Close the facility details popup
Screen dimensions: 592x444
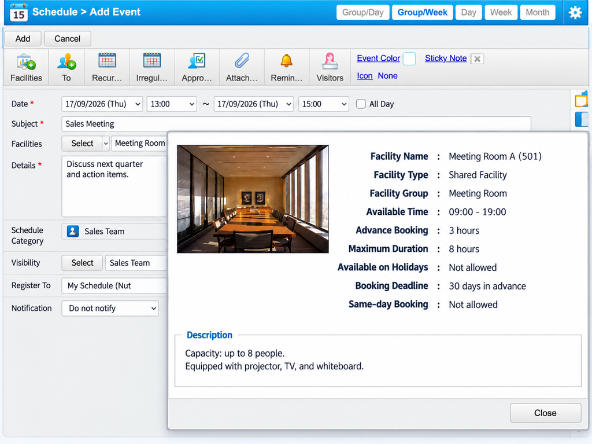(x=545, y=413)
